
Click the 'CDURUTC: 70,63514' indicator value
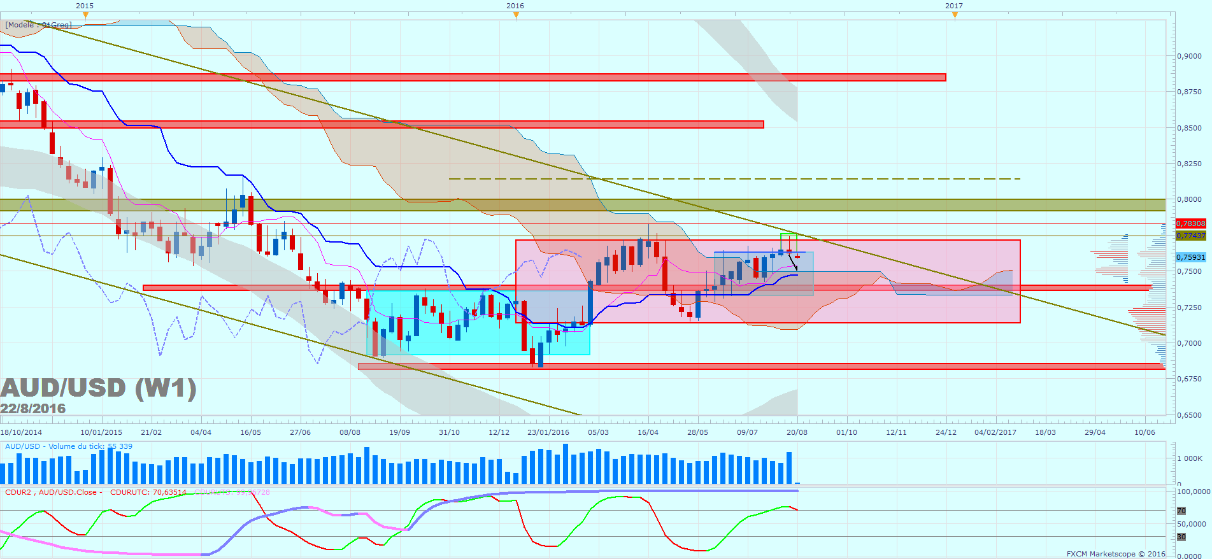pyautogui.click(x=148, y=492)
